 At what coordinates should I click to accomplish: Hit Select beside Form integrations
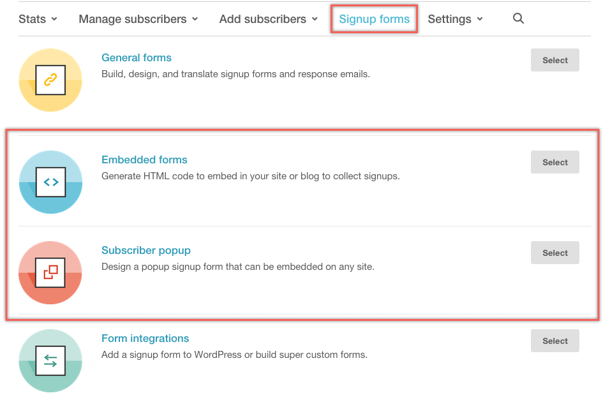point(554,341)
